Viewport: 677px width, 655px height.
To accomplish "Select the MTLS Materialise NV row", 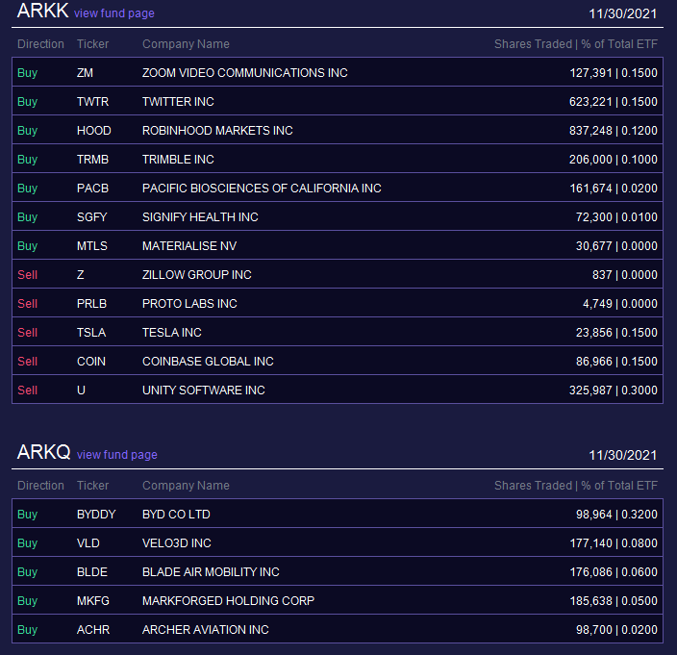I will point(338,245).
